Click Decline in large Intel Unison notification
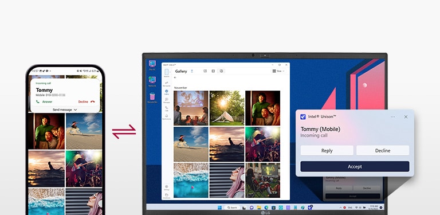This screenshot has width=440, height=215. 383,150
